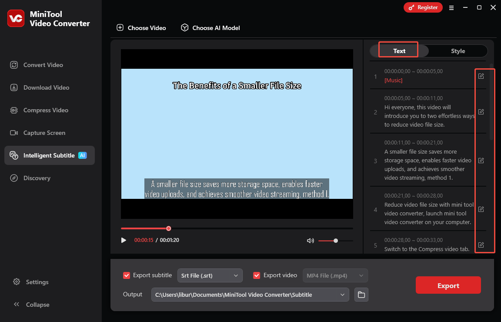The height and width of the screenshot is (322, 501).
Task: Select the Discovery sidebar item
Action: tap(37, 178)
